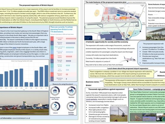This screenshot has width=165, height=124.
Task: Click 'Save Felton Common – campaign group' heading
Action: coord(149,89)
